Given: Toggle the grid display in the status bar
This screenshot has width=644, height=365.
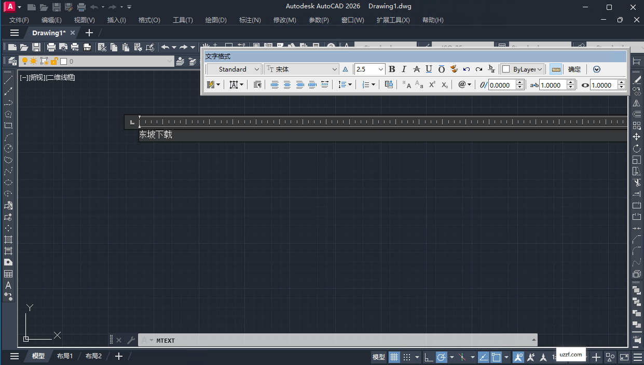Looking at the screenshot, I should pyautogui.click(x=394, y=357).
